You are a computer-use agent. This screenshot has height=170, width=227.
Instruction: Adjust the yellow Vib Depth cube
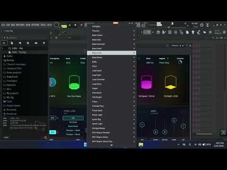pos(171,82)
